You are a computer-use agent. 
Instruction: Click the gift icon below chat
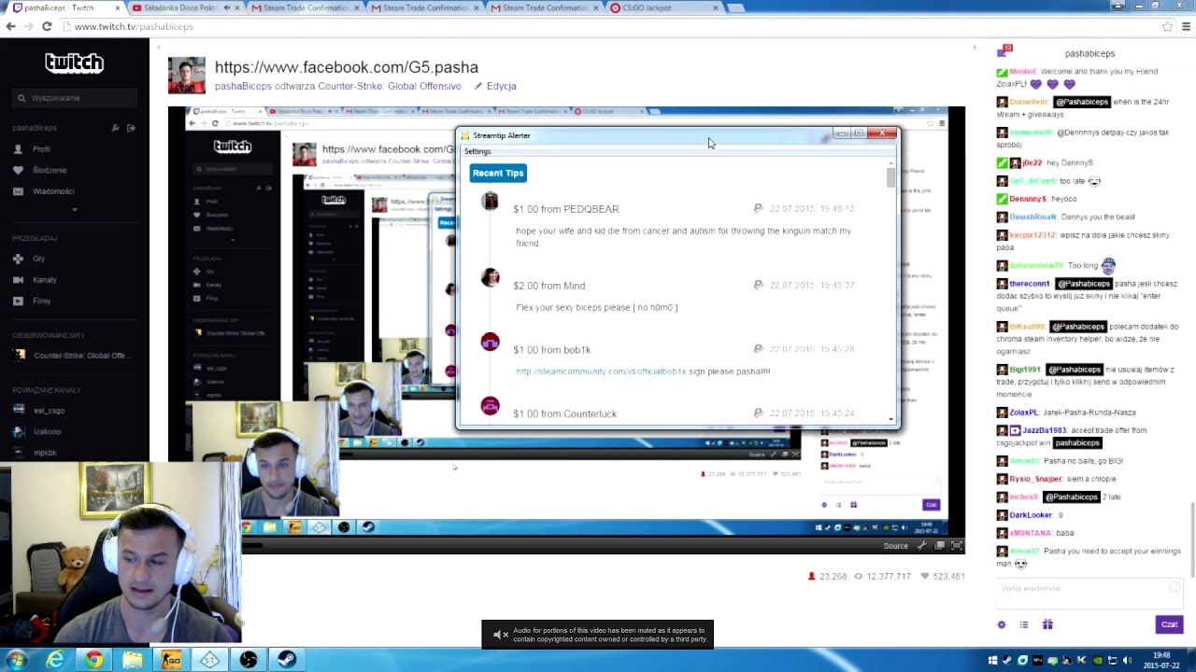pyautogui.click(x=1047, y=624)
